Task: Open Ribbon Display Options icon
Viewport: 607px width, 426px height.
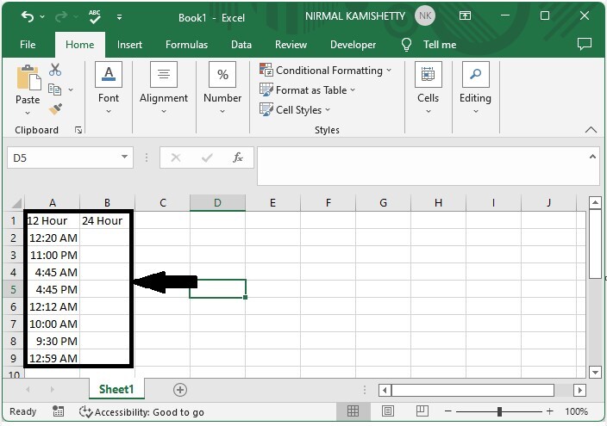Action: 465,15
